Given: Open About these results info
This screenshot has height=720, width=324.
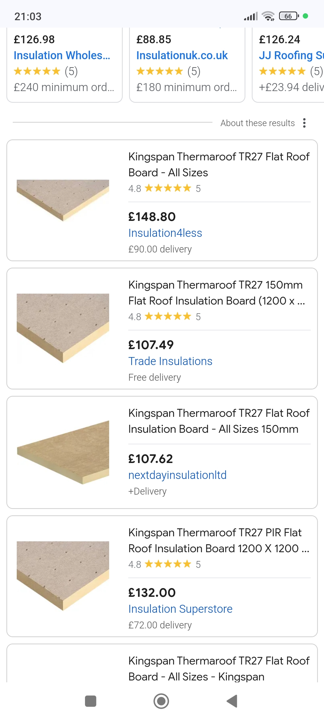Looking at the screenshot, I should click(x=257, y=123).
